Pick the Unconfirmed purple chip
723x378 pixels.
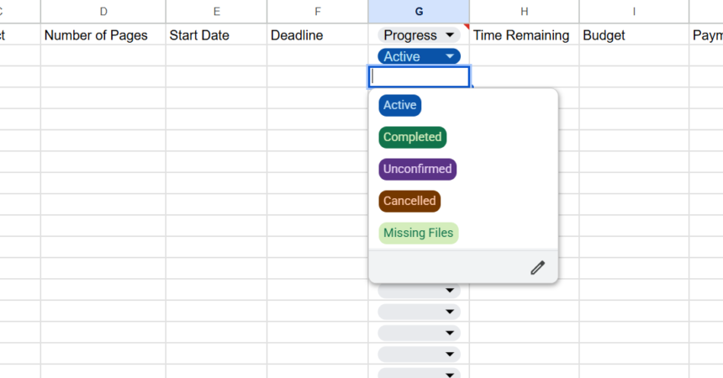click(418, 169)
